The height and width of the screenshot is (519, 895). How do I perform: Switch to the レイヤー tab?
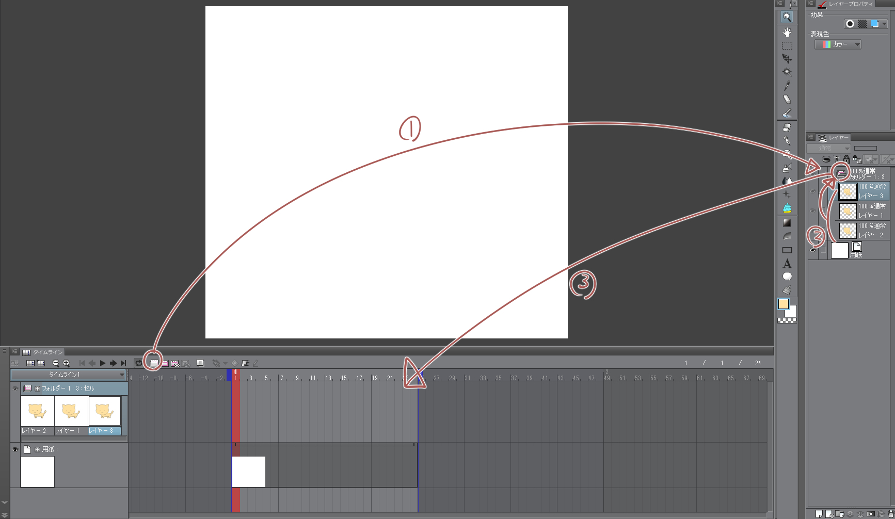coord(834,137)
